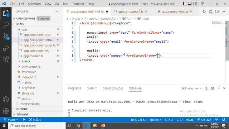Start Go Live server
The height and width of the screenshot is (129, 229).
(204, 120)
